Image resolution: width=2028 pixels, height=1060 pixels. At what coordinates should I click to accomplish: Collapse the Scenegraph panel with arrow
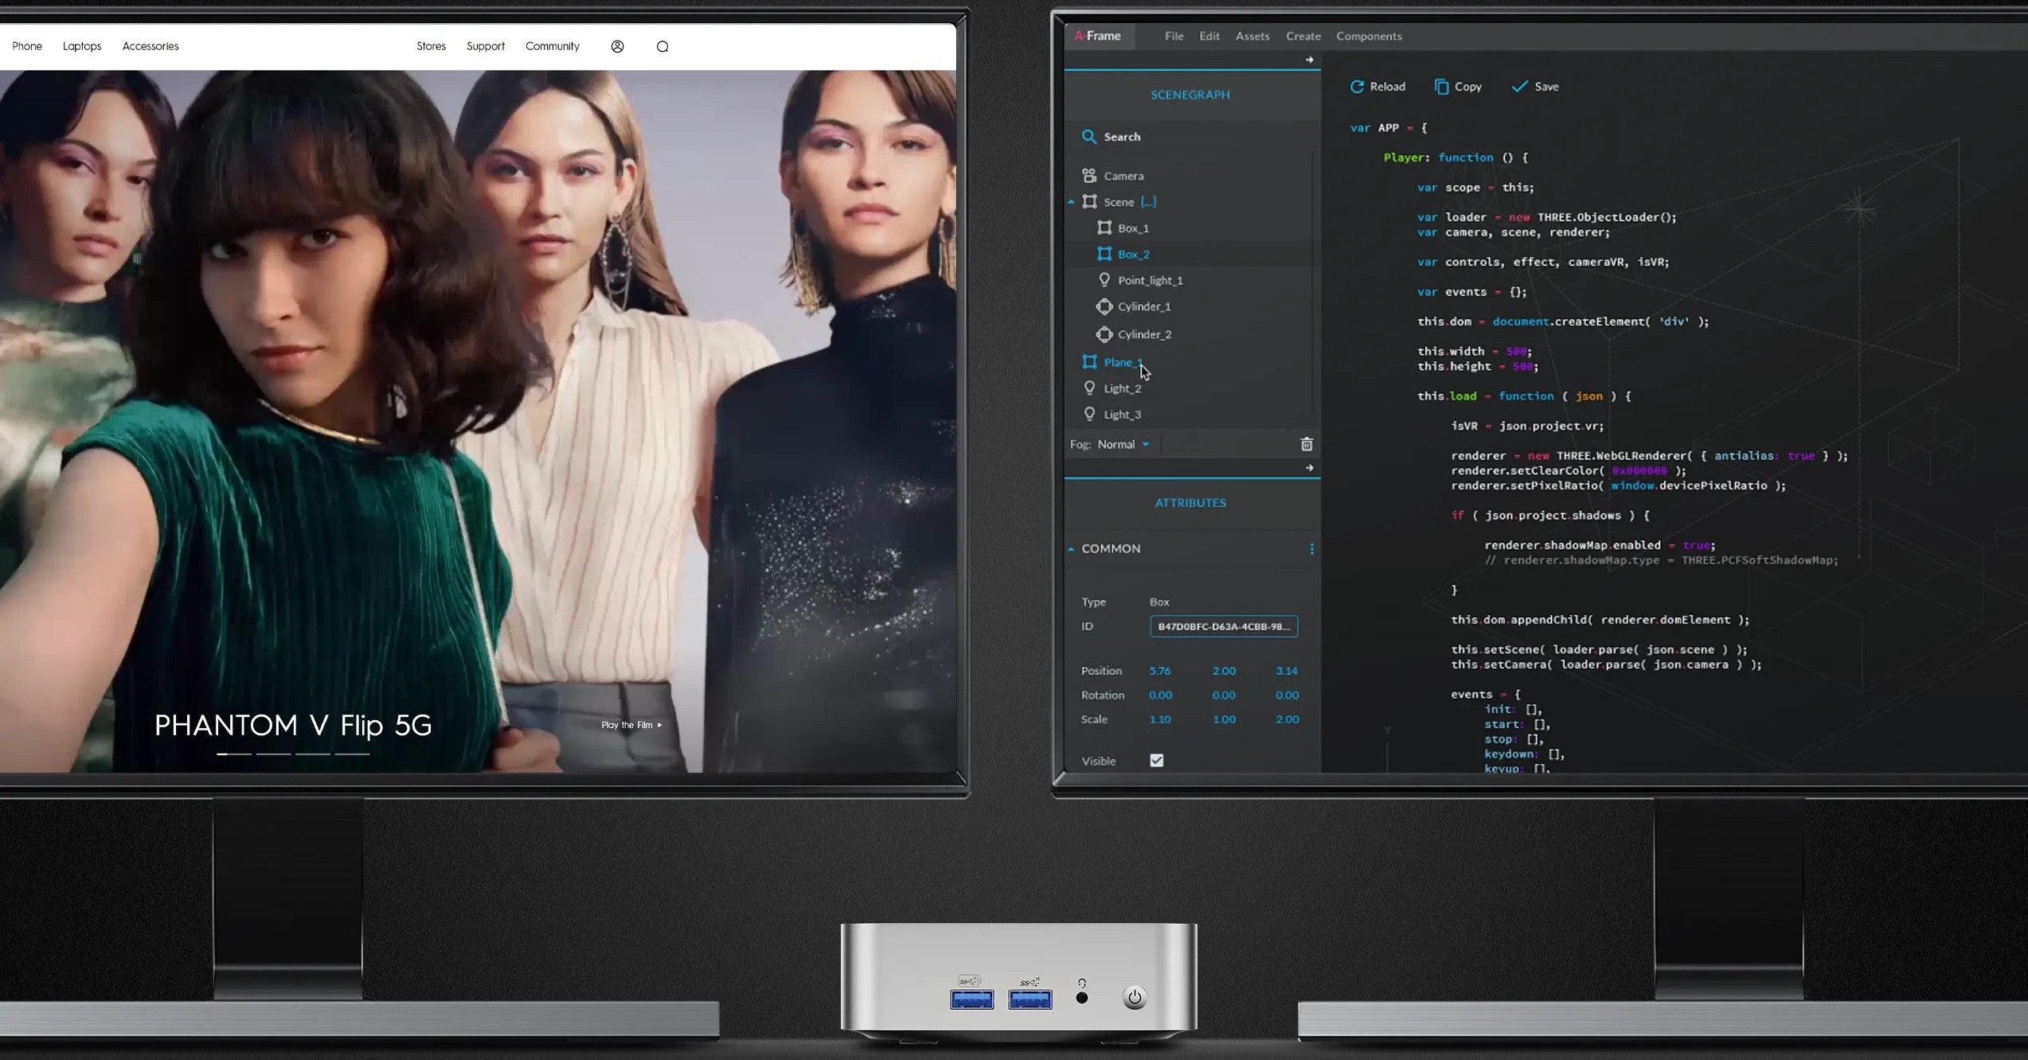[1309, 60]
